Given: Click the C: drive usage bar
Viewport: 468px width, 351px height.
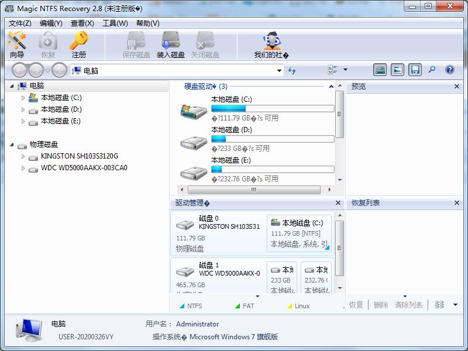Looking at the screenshot, I should click(273, 108).
